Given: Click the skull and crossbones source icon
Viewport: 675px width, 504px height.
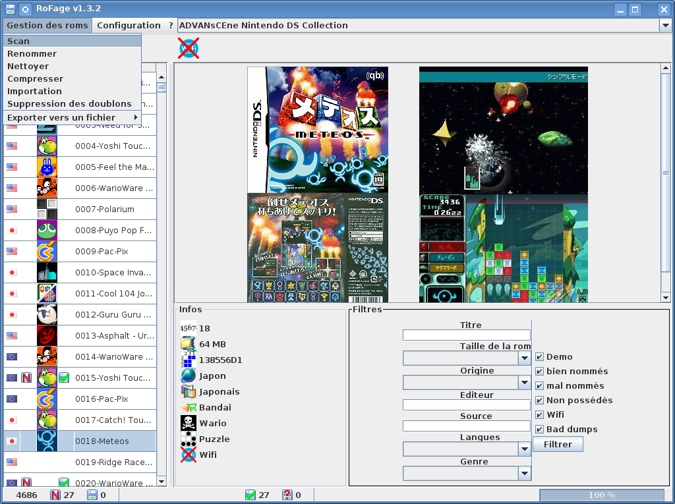Looking at the screenshot, I should click(189, 423).
